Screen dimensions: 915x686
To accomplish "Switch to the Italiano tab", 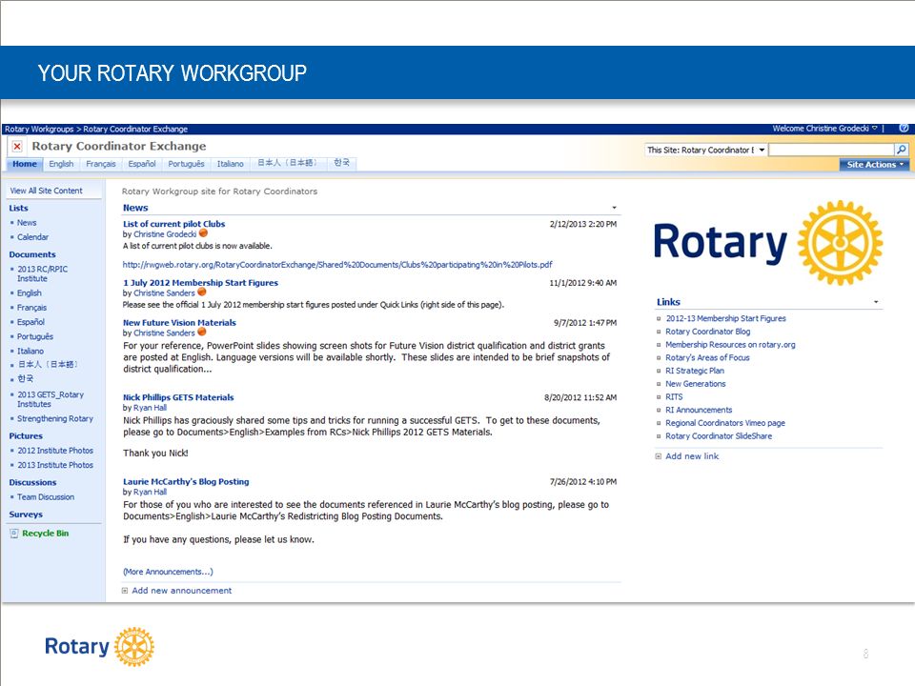I will coord(231,164).
